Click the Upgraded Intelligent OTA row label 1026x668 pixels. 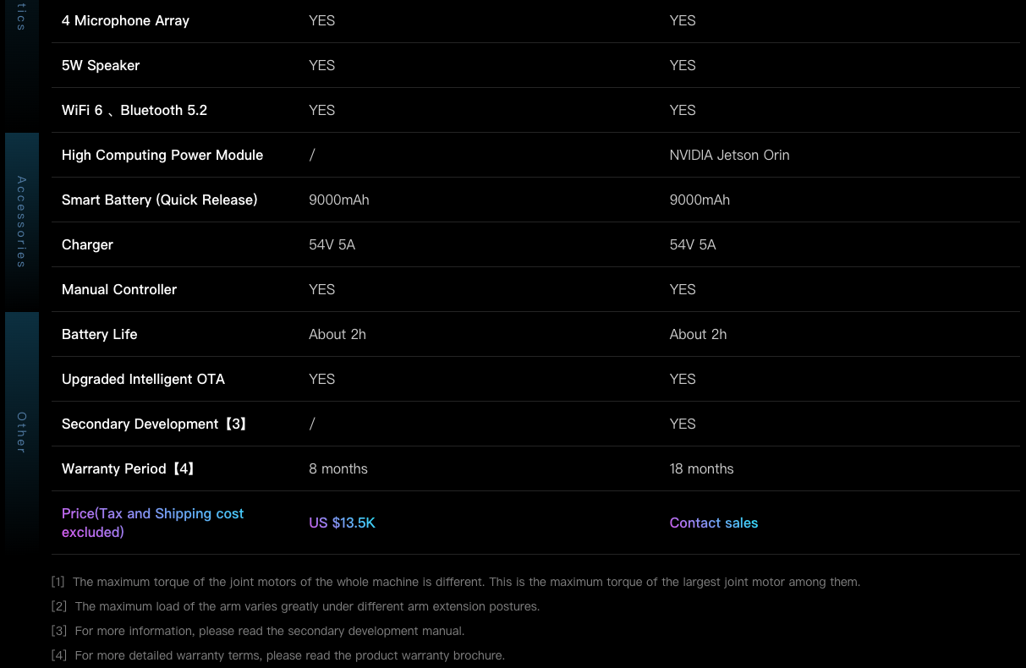click(143, 379)
